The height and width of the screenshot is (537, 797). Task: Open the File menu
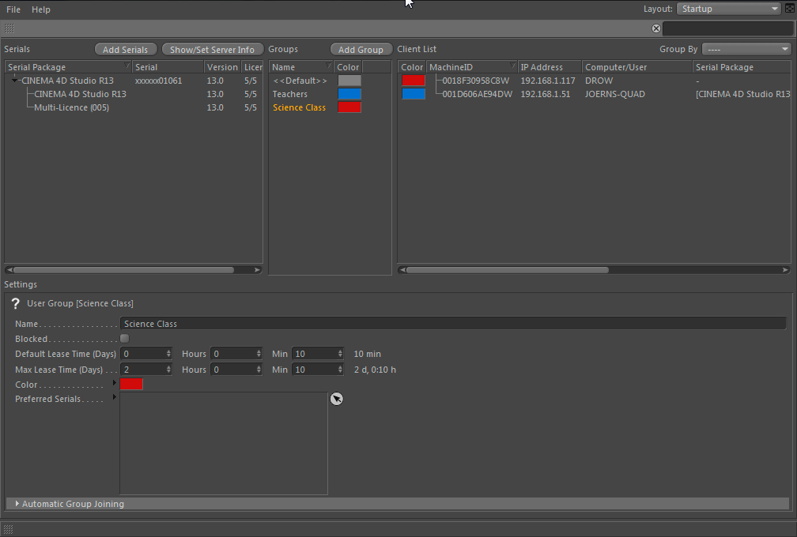[x=13, y=9]
